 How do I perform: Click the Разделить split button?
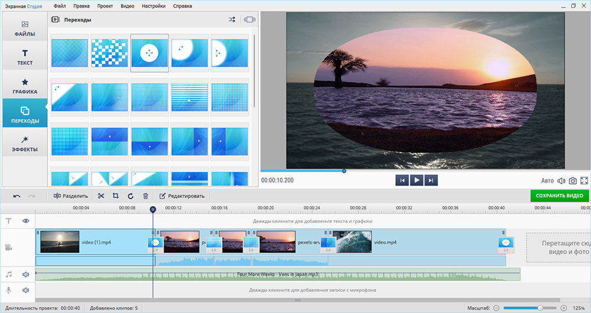[x=71, y=196]
